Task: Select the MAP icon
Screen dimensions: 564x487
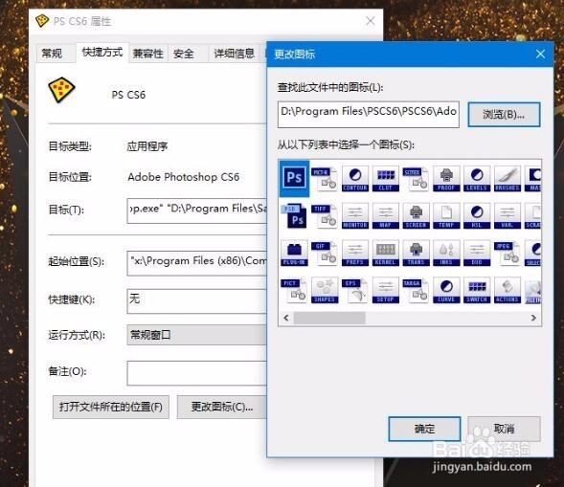Action: 386,215
